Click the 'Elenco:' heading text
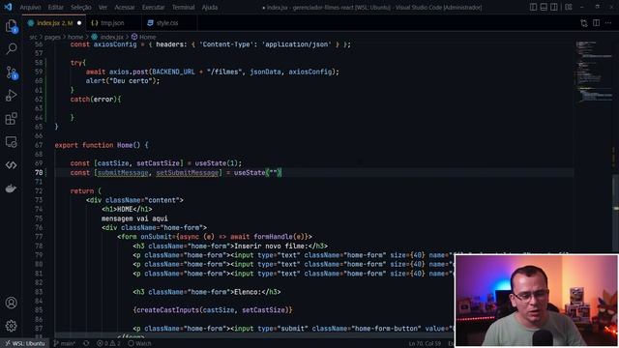Image resolution: width=619 pixels, height=348 pixels. click(248, 292)
